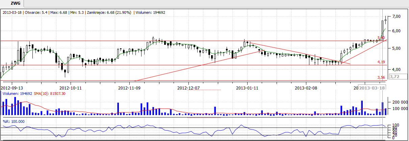Select the ZWG chart tab
This screenshot has width=409, height=141.
[x=15, y=3]
